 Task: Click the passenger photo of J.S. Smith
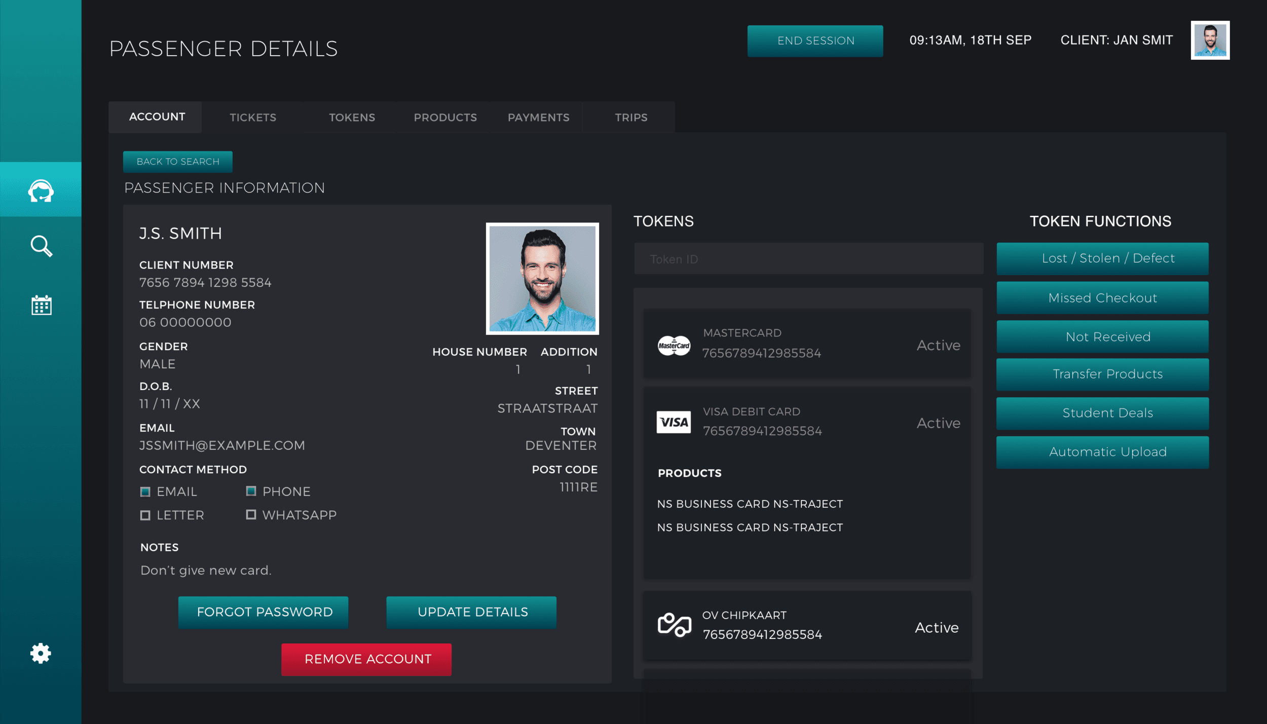click(x=542, y=279)
